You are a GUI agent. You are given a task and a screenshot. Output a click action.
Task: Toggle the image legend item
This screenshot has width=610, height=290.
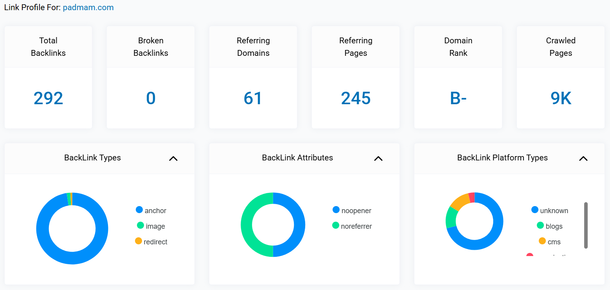tap(151, 226)
